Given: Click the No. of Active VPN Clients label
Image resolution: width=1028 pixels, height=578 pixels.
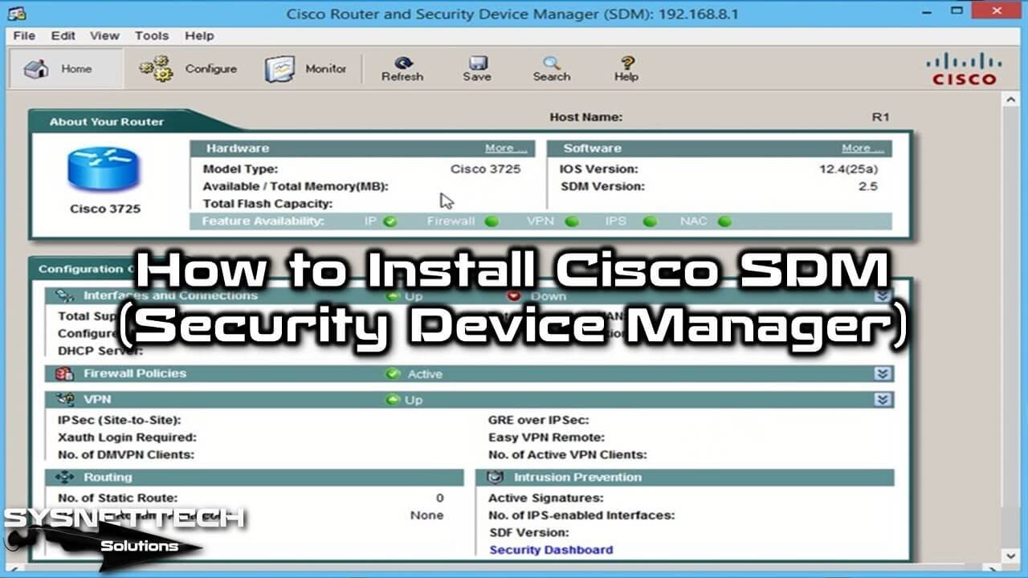Looking at the screenshot, I should (568, 454).
